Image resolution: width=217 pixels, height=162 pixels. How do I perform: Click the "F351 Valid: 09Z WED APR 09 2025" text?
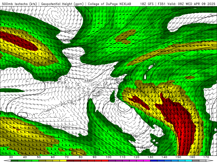pos(186,4)
